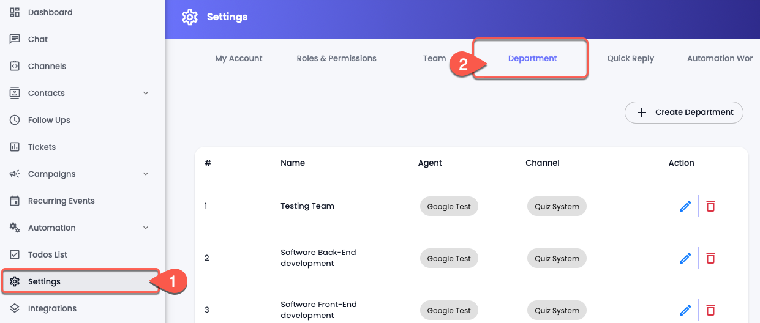760x323 pixels.
Task: Click the gear icon in Settings header
Action: coord(190,17)
